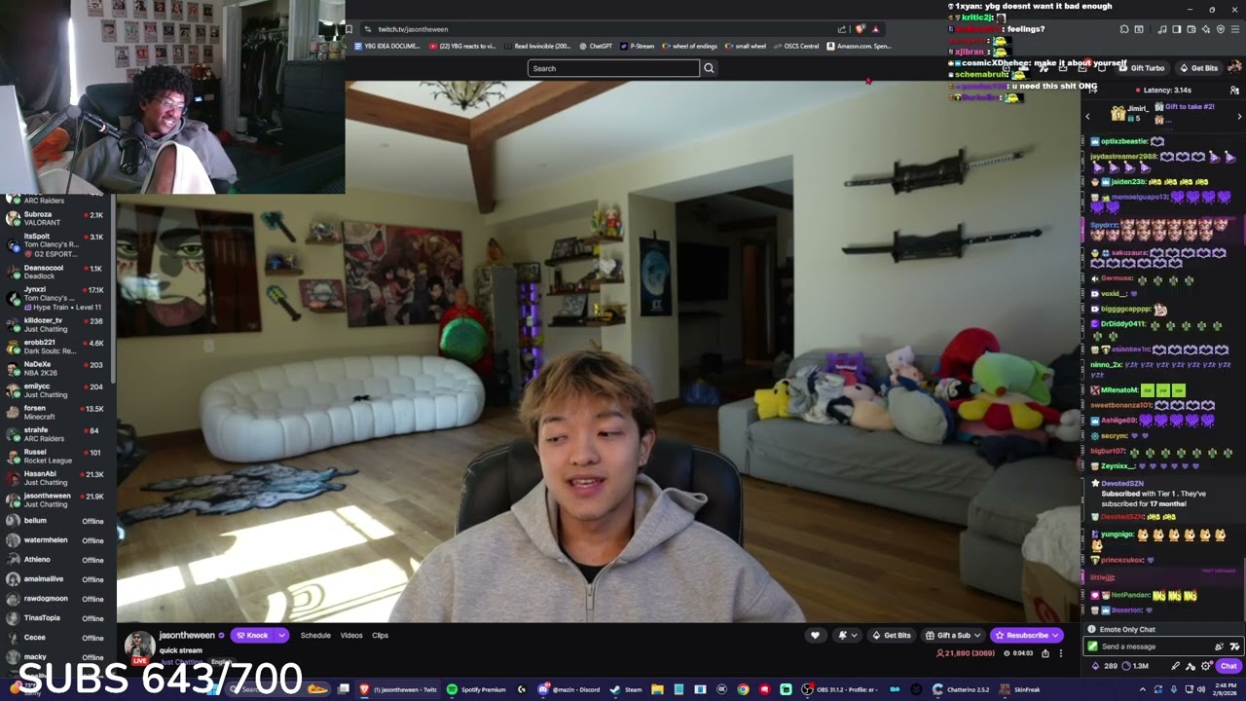Screen dimensions: 1246x701
Task: Open the OSCS Central bookmark
Action: (796, 46)
